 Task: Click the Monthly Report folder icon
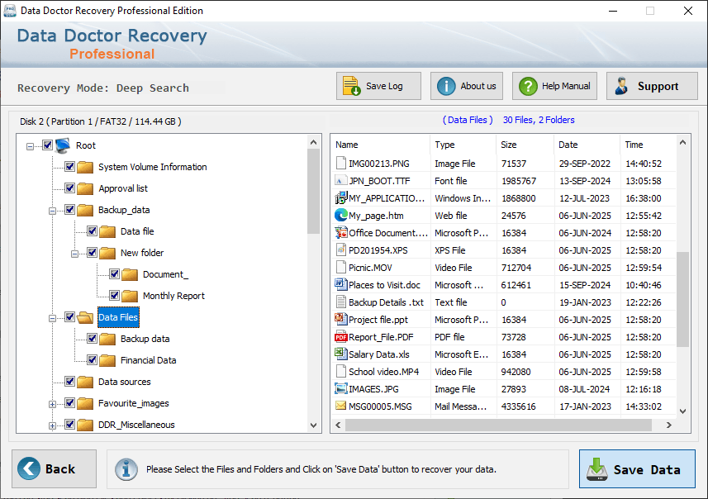click(x=130, y=296)
